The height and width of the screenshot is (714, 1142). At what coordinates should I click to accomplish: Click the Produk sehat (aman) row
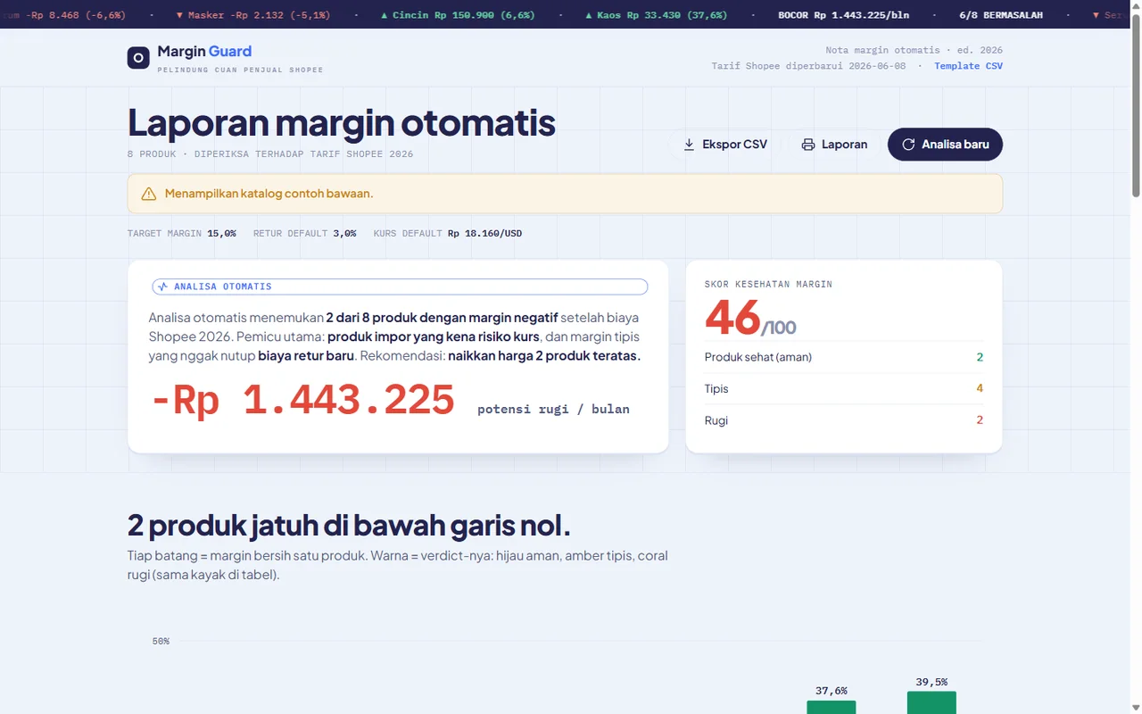pos(843,357)
